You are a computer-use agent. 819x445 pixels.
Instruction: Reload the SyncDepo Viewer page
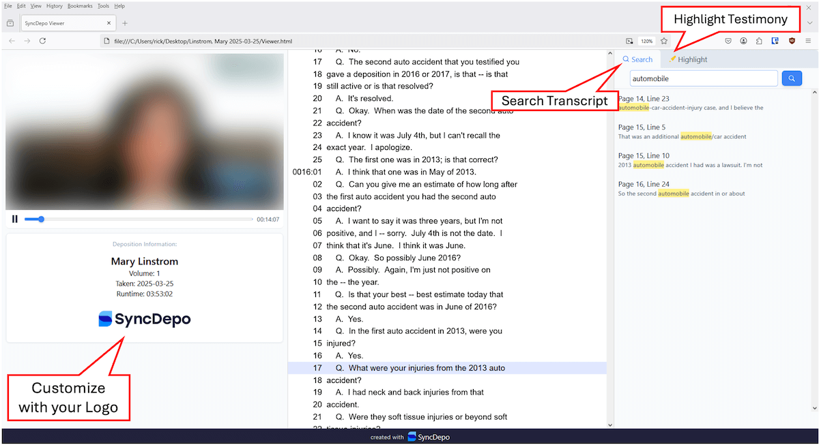(x=43, y=40)
